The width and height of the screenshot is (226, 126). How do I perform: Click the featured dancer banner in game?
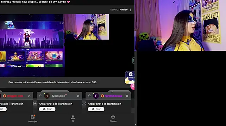point(32,39)
